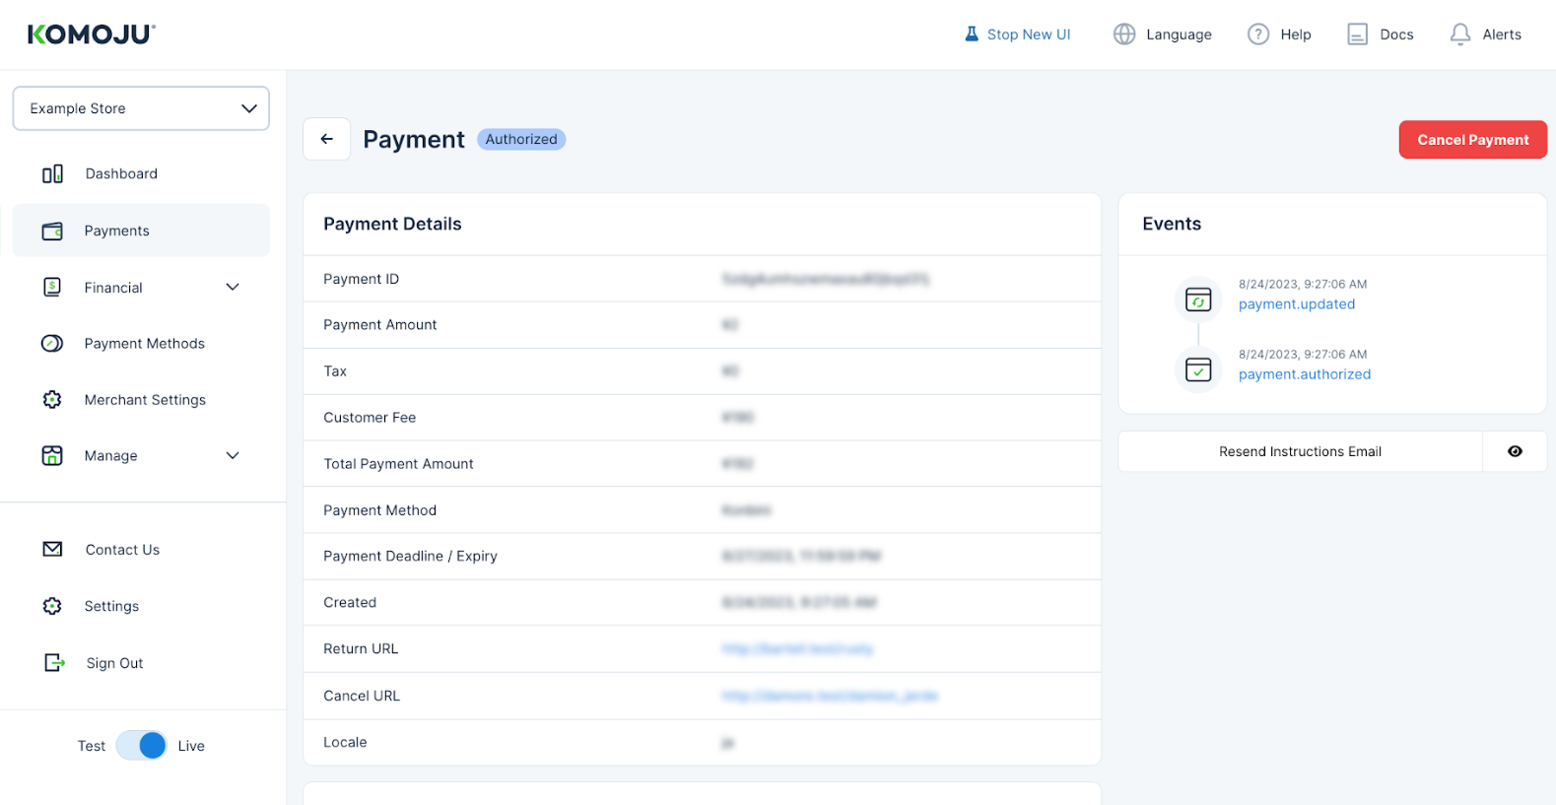Toggle the Test/Live mode switch
The height and width of the screenshot is (805, 1556).
click(142, 746)
